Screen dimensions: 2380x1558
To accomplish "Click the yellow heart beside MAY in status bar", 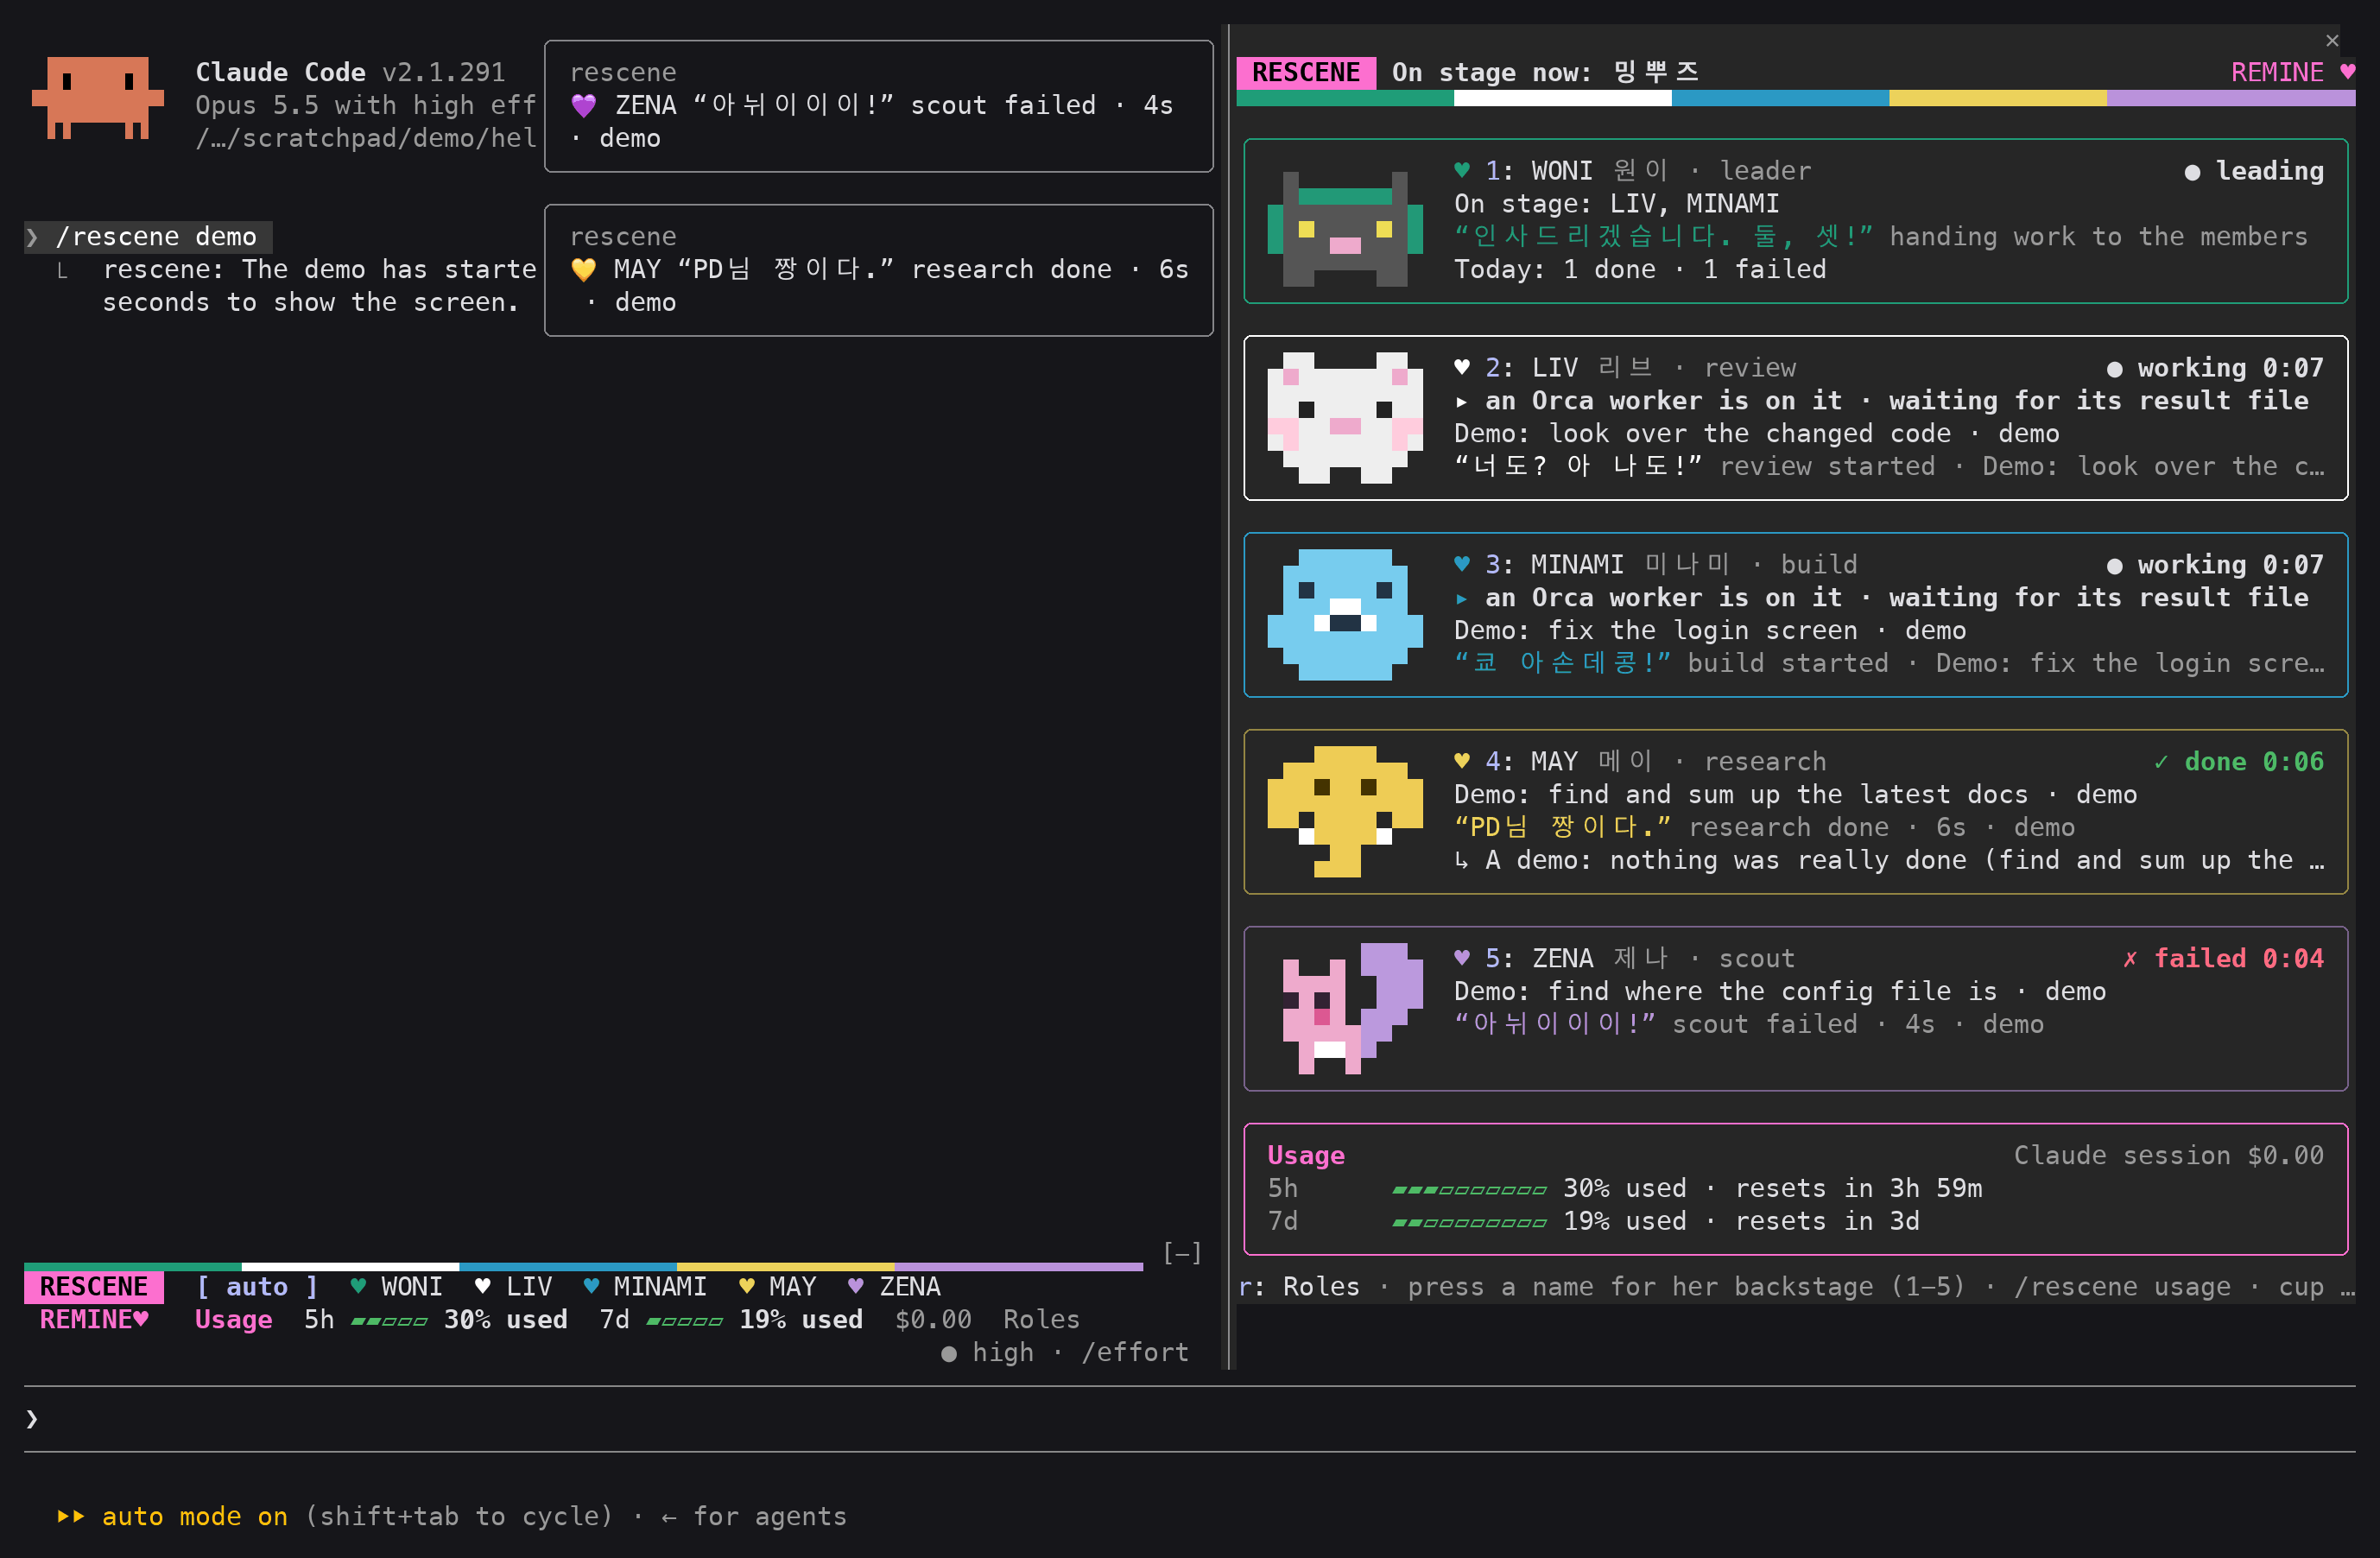I will [746, 1286].
